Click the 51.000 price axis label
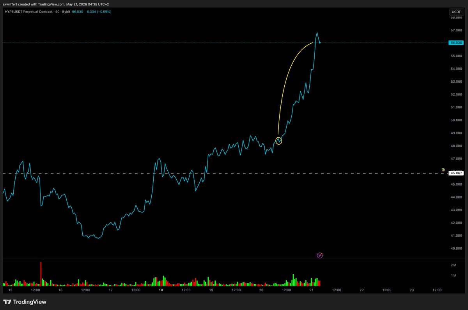This screenshot has width=468, height=310. (x=456, y=107)
